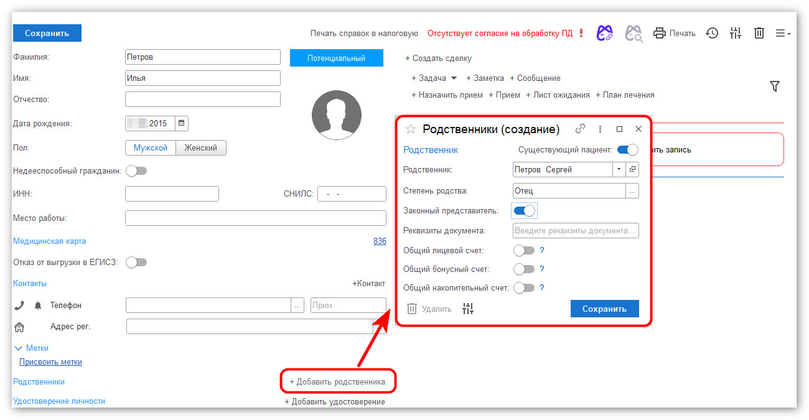Click + Заметка action
Screen dimensions: 809x420
coord(485,78)
